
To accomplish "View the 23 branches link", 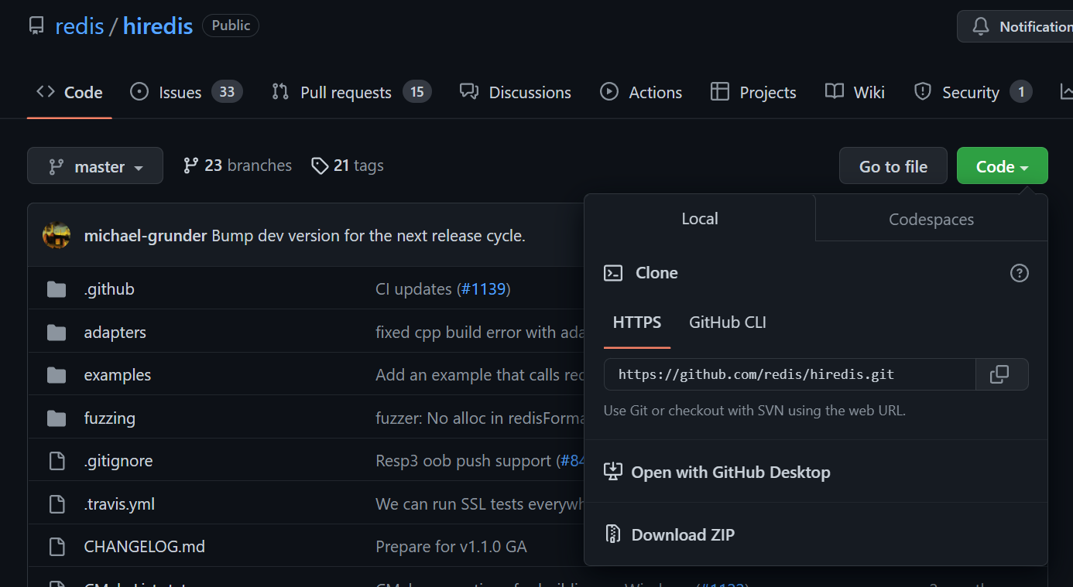I will tap(238, 166).
